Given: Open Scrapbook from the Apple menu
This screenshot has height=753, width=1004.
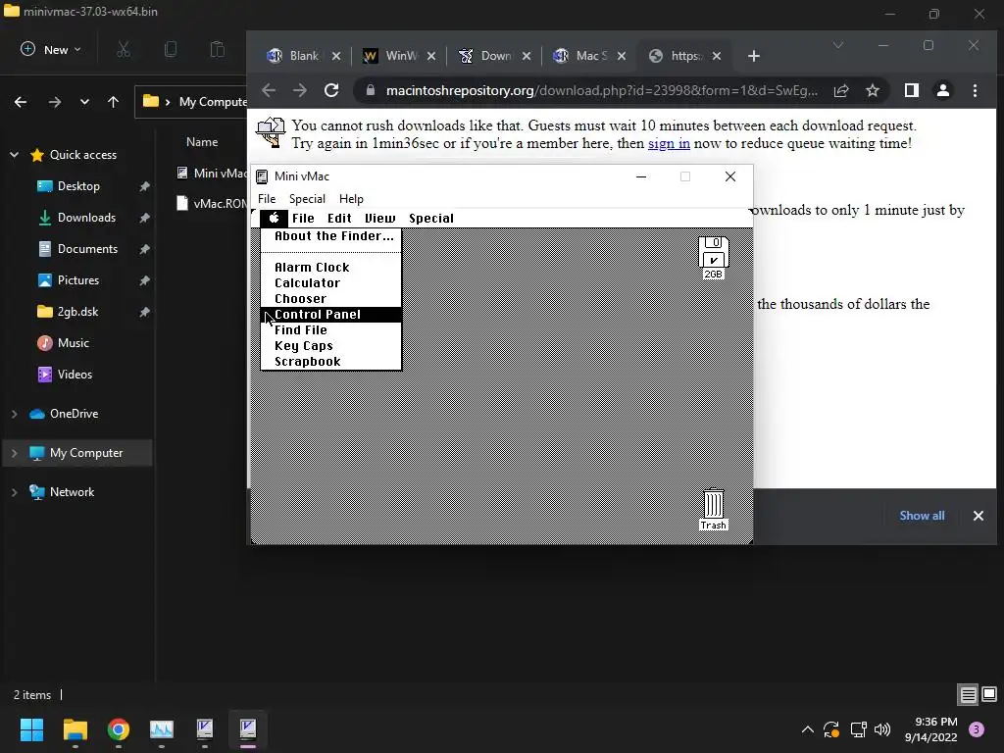Looking at the screenshot, I should (x=331, y=362).
